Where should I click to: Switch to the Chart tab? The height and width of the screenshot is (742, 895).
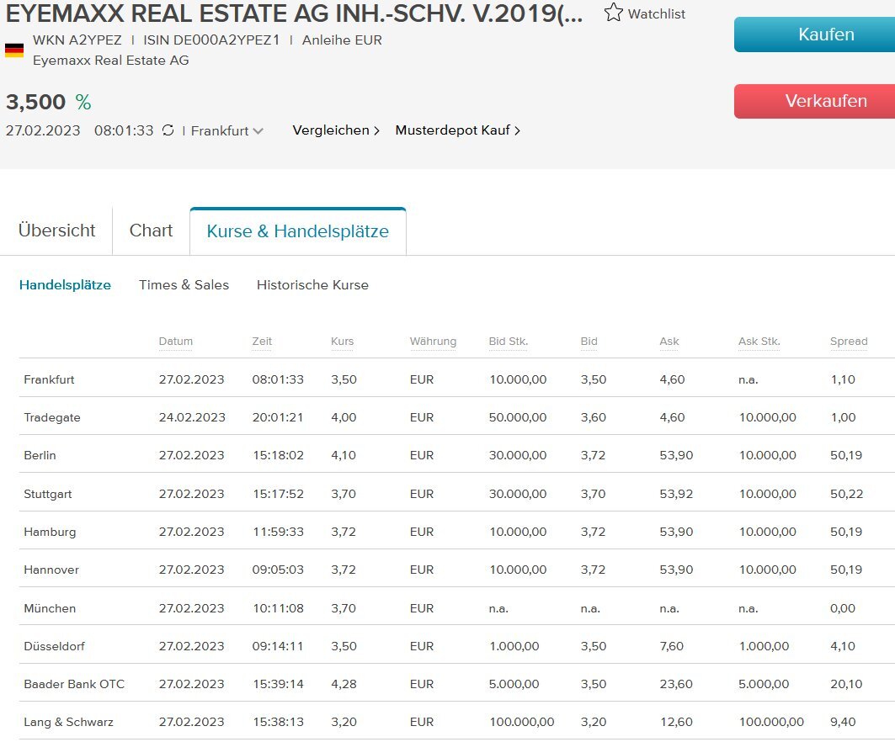[151, 231]
